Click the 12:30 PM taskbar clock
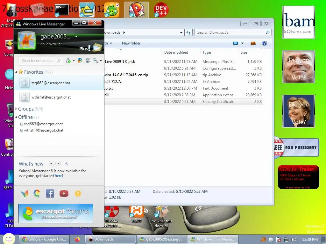This screenshot has height=244, width=326. [x=310, y=240]
